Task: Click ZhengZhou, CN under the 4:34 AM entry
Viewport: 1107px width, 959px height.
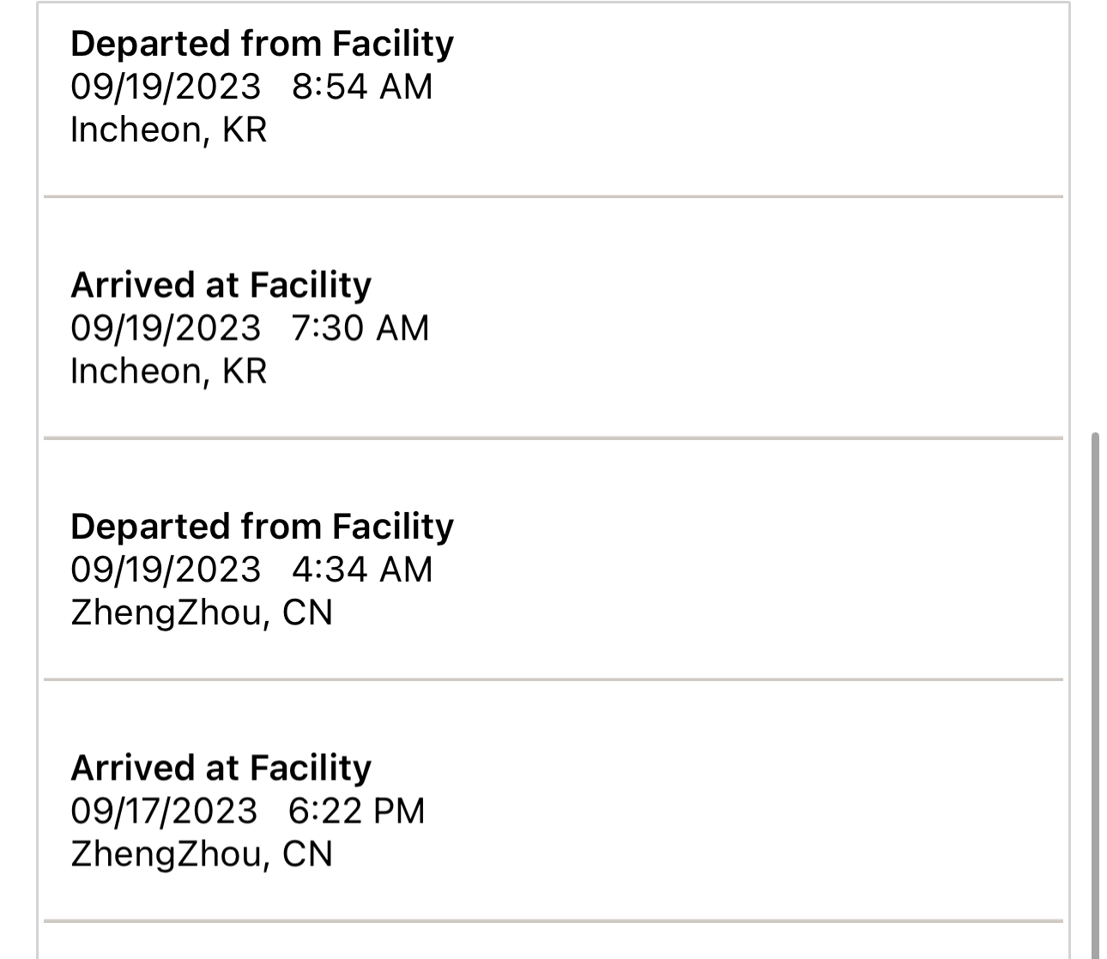Action: (202, 612)
